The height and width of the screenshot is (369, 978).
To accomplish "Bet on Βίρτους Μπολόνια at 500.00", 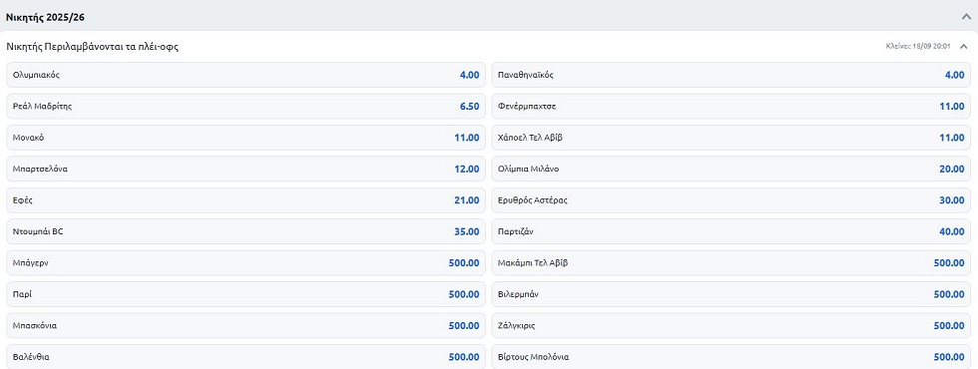I will [731, 357].
